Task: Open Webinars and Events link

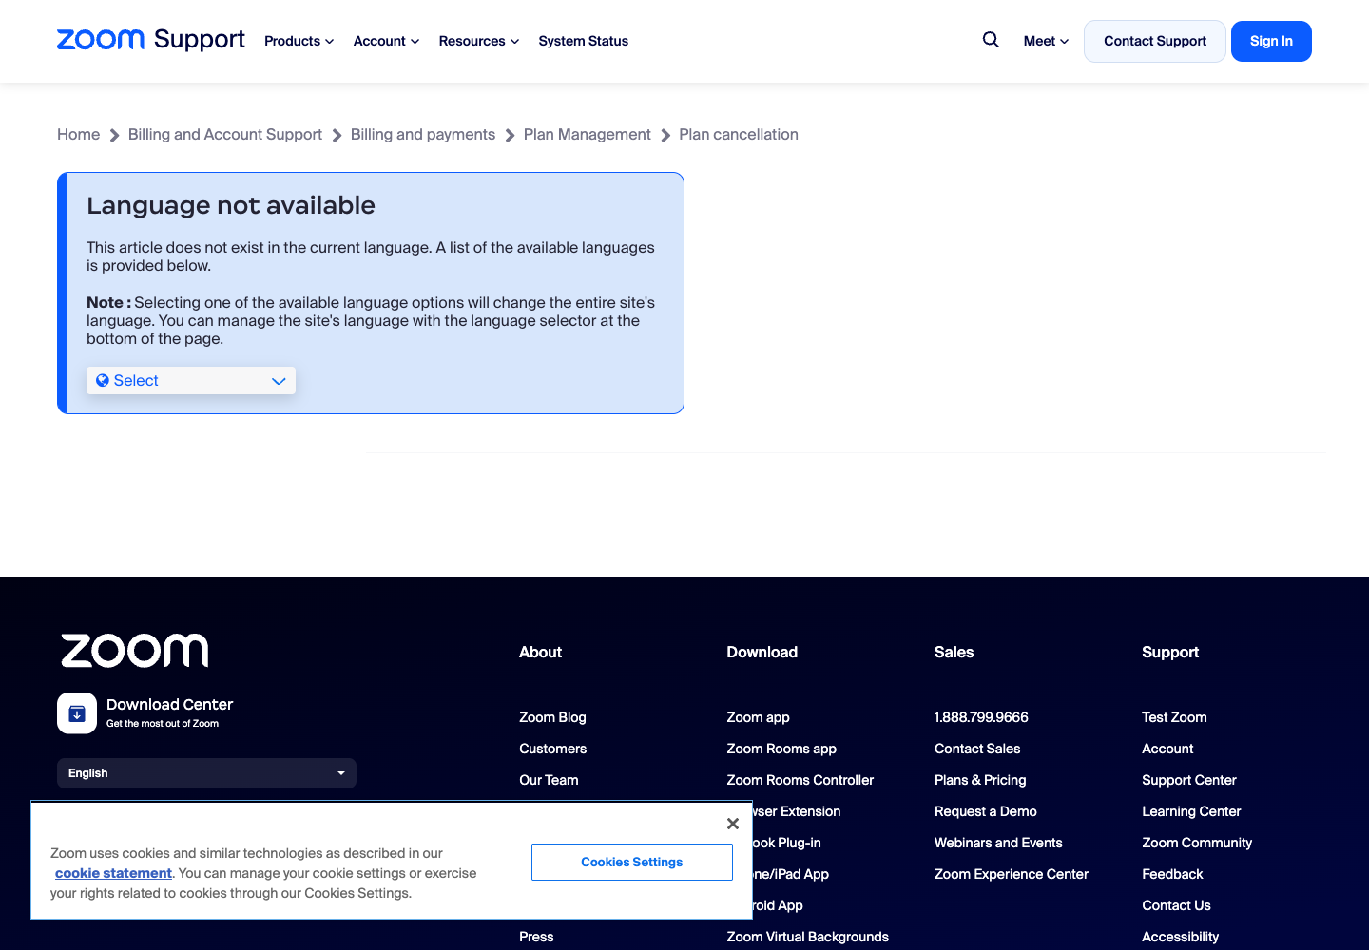Action: [998, 843]
